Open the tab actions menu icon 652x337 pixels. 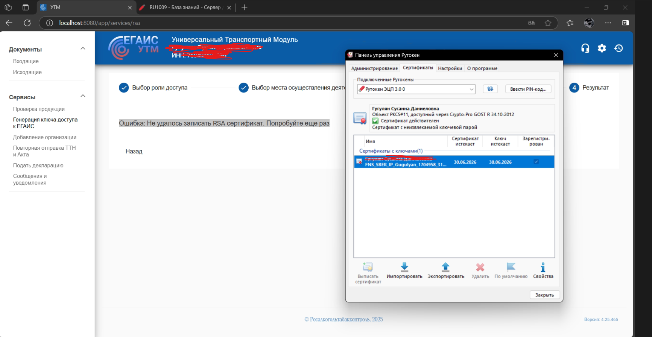26,7
